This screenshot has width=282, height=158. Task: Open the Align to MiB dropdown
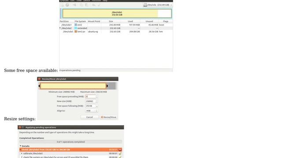[x=92, y=111]
